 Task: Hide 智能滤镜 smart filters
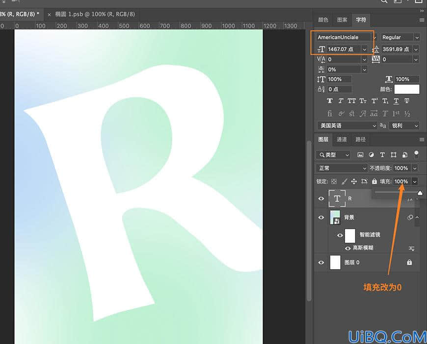340,235
